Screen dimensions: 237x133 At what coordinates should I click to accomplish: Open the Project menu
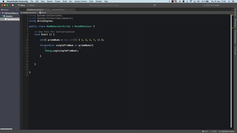click(58, 1)
